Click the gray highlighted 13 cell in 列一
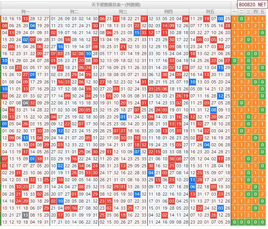268x229 pixels. pyautogui.click(x=25, y=215)
